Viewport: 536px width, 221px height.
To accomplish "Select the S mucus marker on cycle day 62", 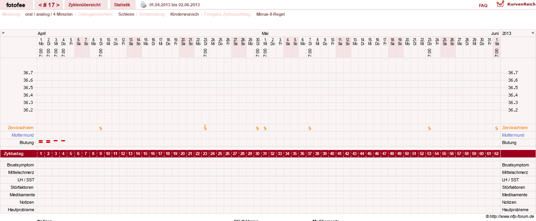I will [497, 128].
